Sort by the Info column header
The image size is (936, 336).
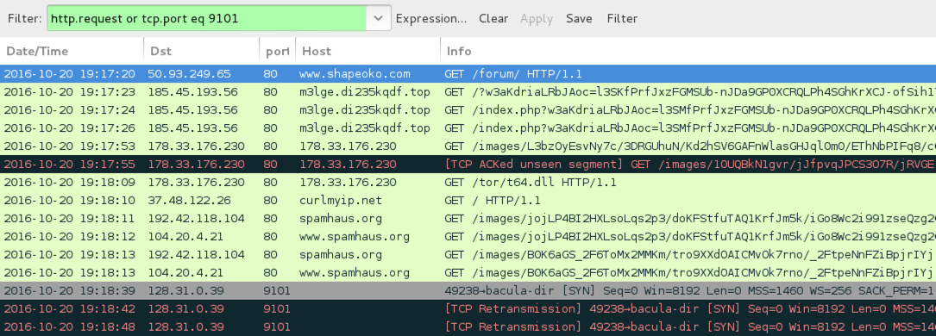pyautogui.click(x=688, y=51)
